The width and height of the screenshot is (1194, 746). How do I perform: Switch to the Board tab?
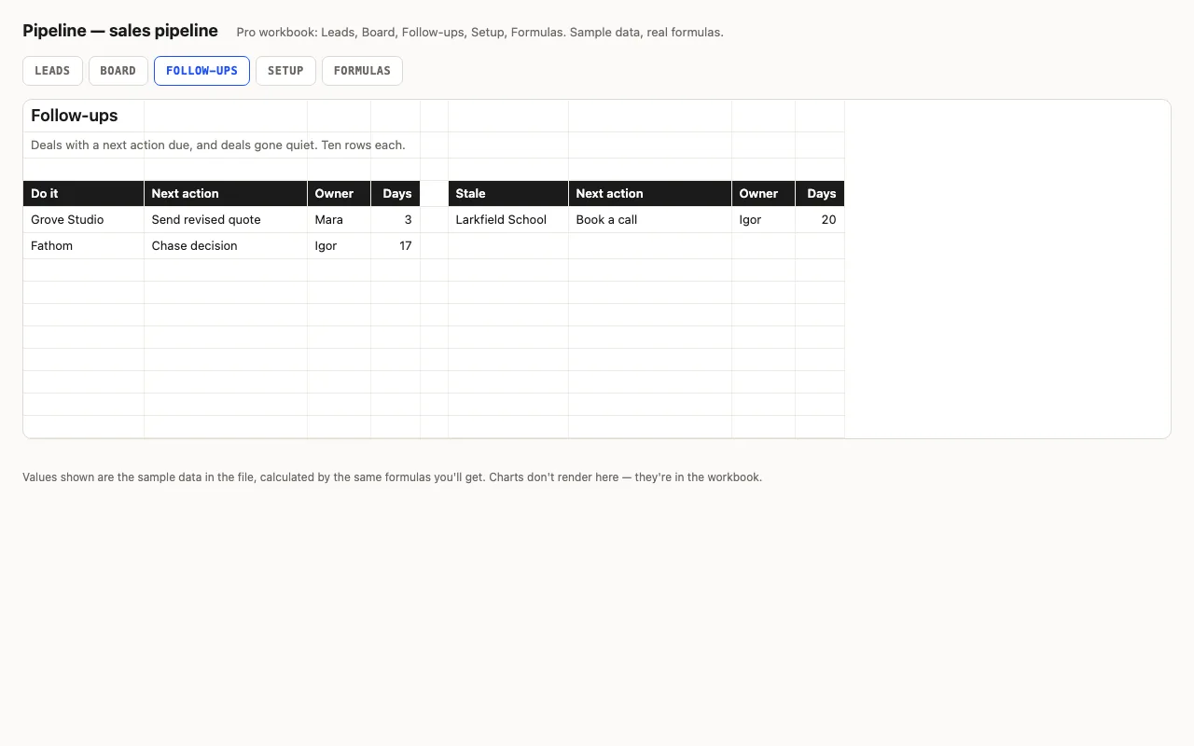click(x=118, y=71)
